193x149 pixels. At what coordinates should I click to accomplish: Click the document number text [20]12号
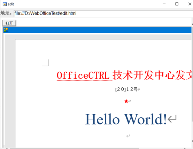pyautogui.click(x=126, y=89)
